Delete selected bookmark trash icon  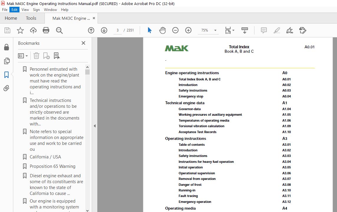(x=36, y=56)
